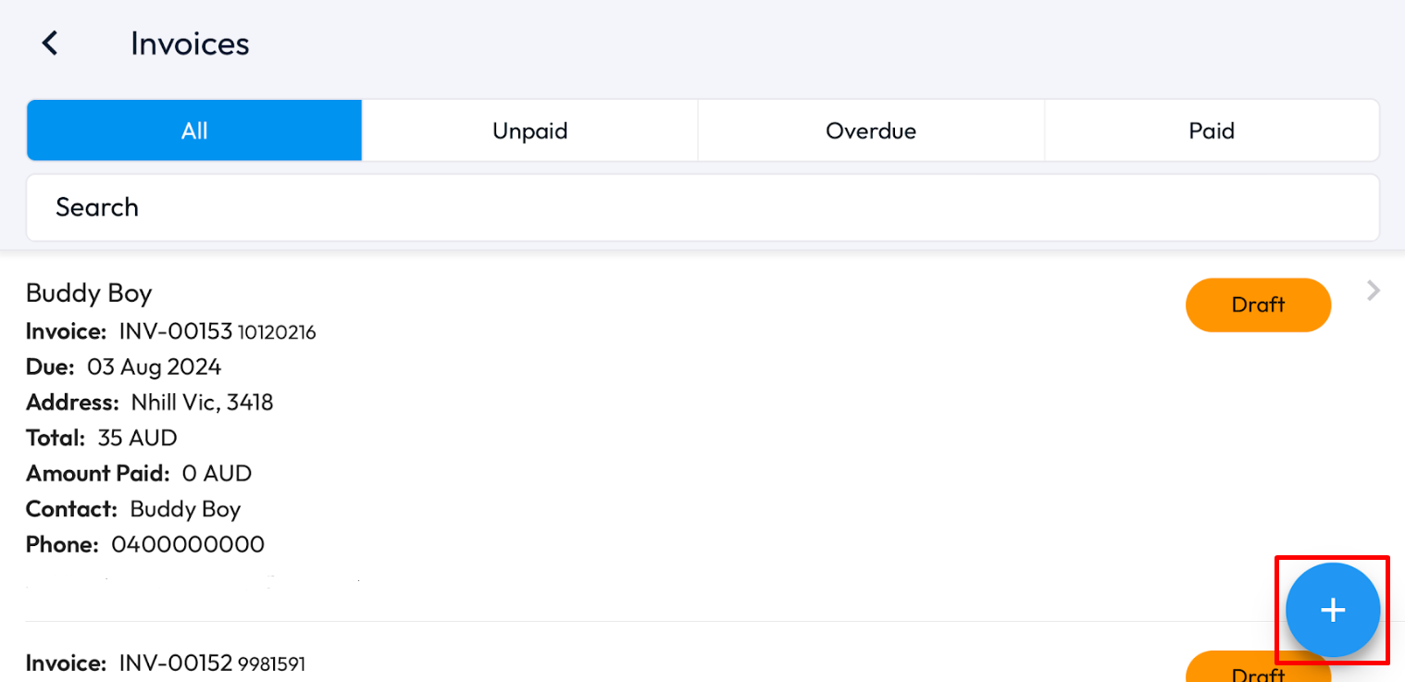Image resolution: width=1405 pixels, height=682 pixels.
Task: Click reference number 9981591
Action: point(271,663)
